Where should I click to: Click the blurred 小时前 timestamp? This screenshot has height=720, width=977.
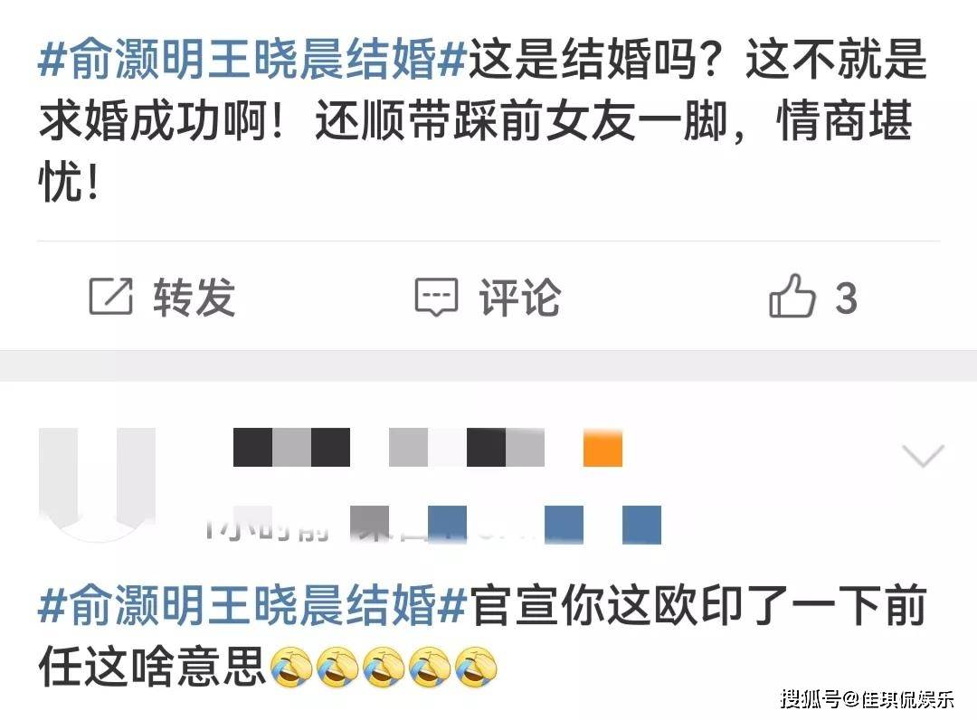(x=268, y=527)
